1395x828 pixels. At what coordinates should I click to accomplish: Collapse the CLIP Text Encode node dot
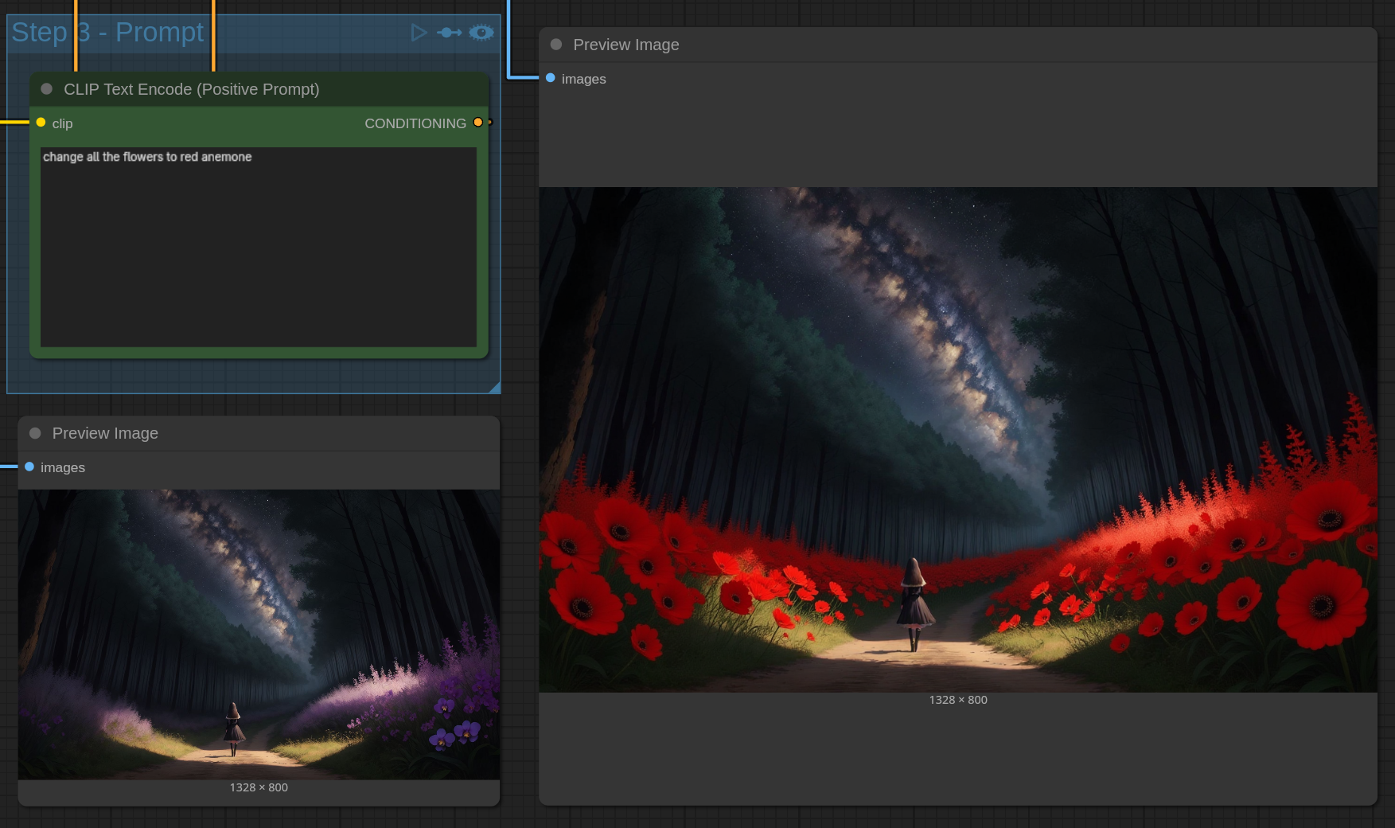click(47, 89)
